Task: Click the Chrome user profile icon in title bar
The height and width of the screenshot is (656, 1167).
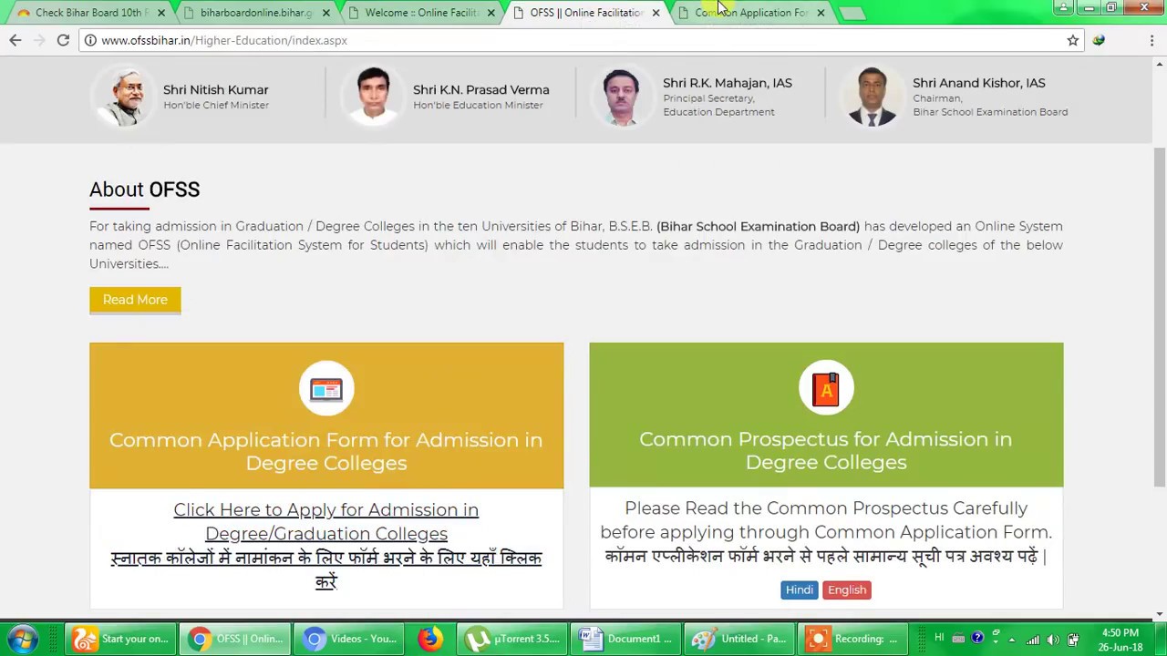Action: (1063, 7)
